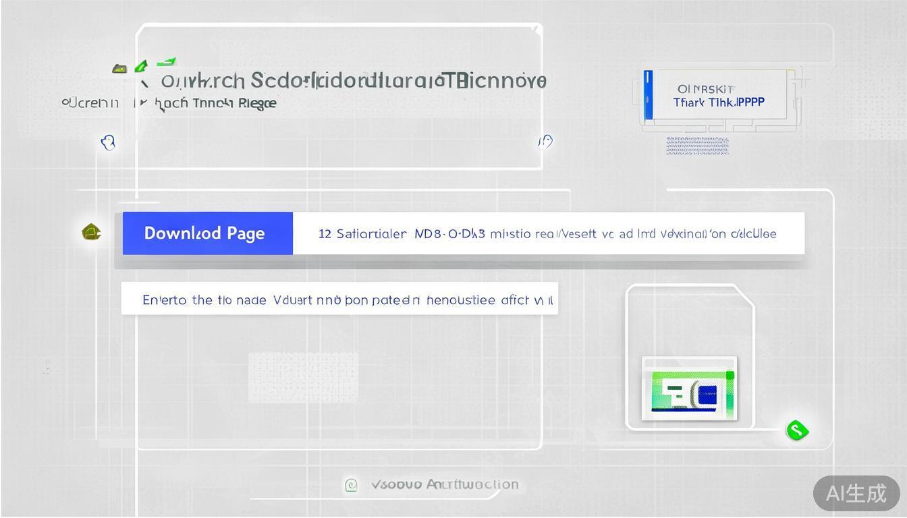
Task: Click the dark green folder icon at top left
Action: point(119,68)
